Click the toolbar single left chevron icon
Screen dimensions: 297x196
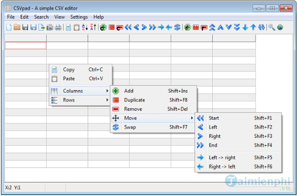pyautogui.click(x=136, y=27)
